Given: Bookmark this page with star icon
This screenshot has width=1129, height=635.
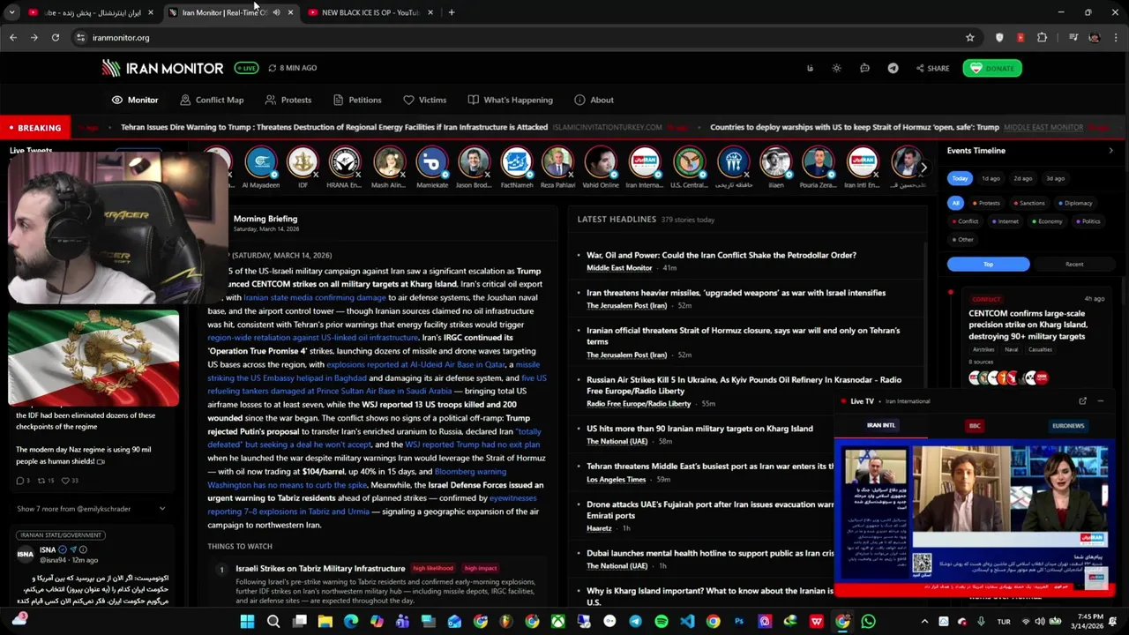Looking at the screenshot, I should tap(970, 38).
